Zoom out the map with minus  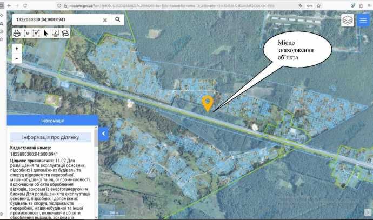tap(17, 58)
